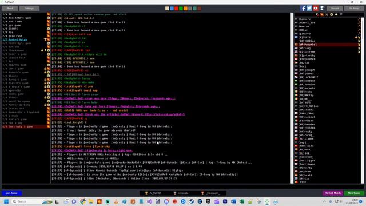Open the ladder trophy icon in header

(321, 8)
